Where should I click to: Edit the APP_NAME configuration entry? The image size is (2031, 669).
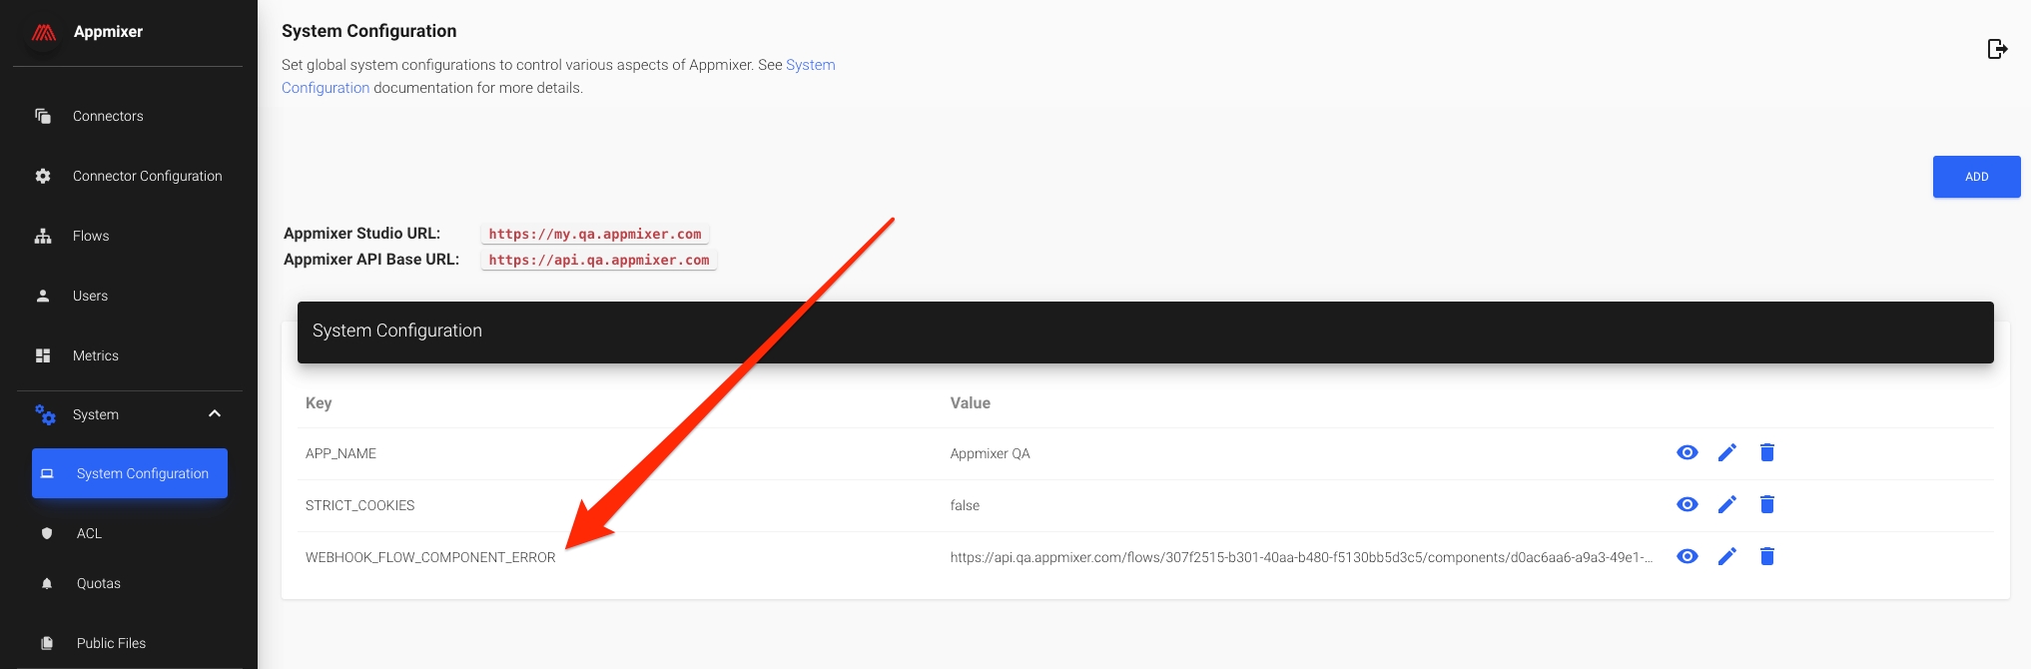point(1726,453)
